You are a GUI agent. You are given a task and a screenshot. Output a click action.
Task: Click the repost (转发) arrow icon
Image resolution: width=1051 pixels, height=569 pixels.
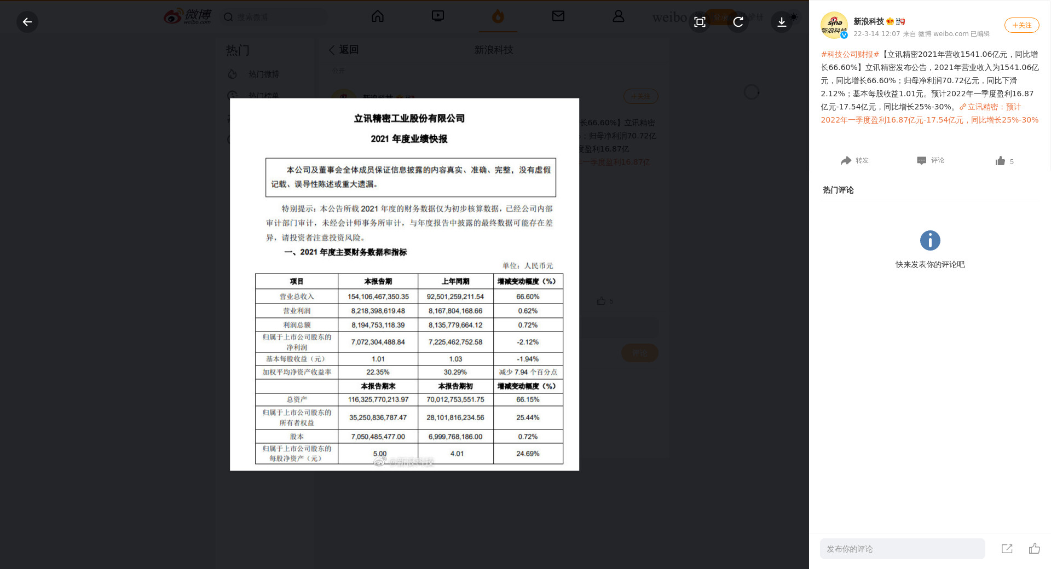(846, 160)
